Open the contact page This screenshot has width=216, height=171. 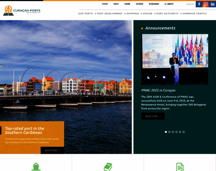(140, 4)
